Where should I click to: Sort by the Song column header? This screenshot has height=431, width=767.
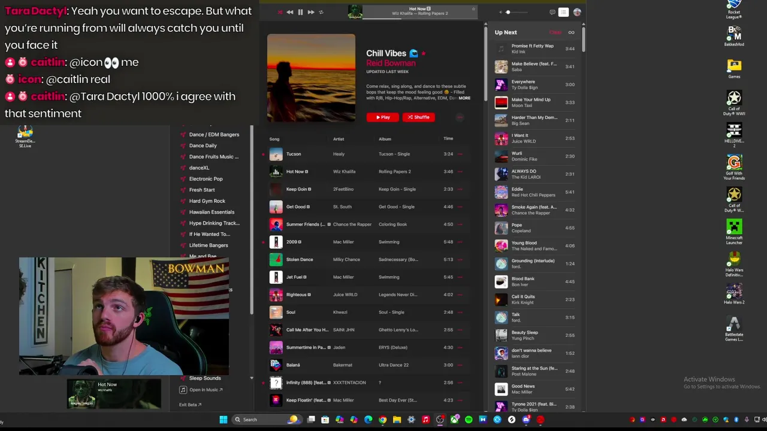(x=274, y=139)
